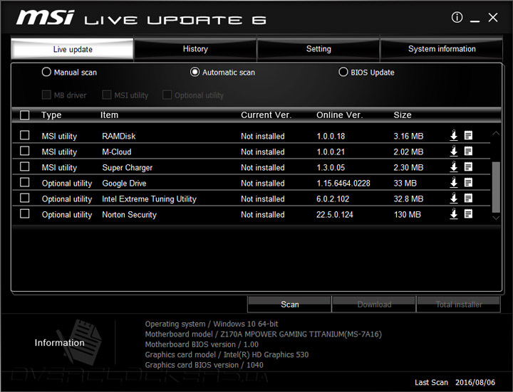513x392 pixels.
Task: Click the list scroll up arrow
Action: pos(496,133)
